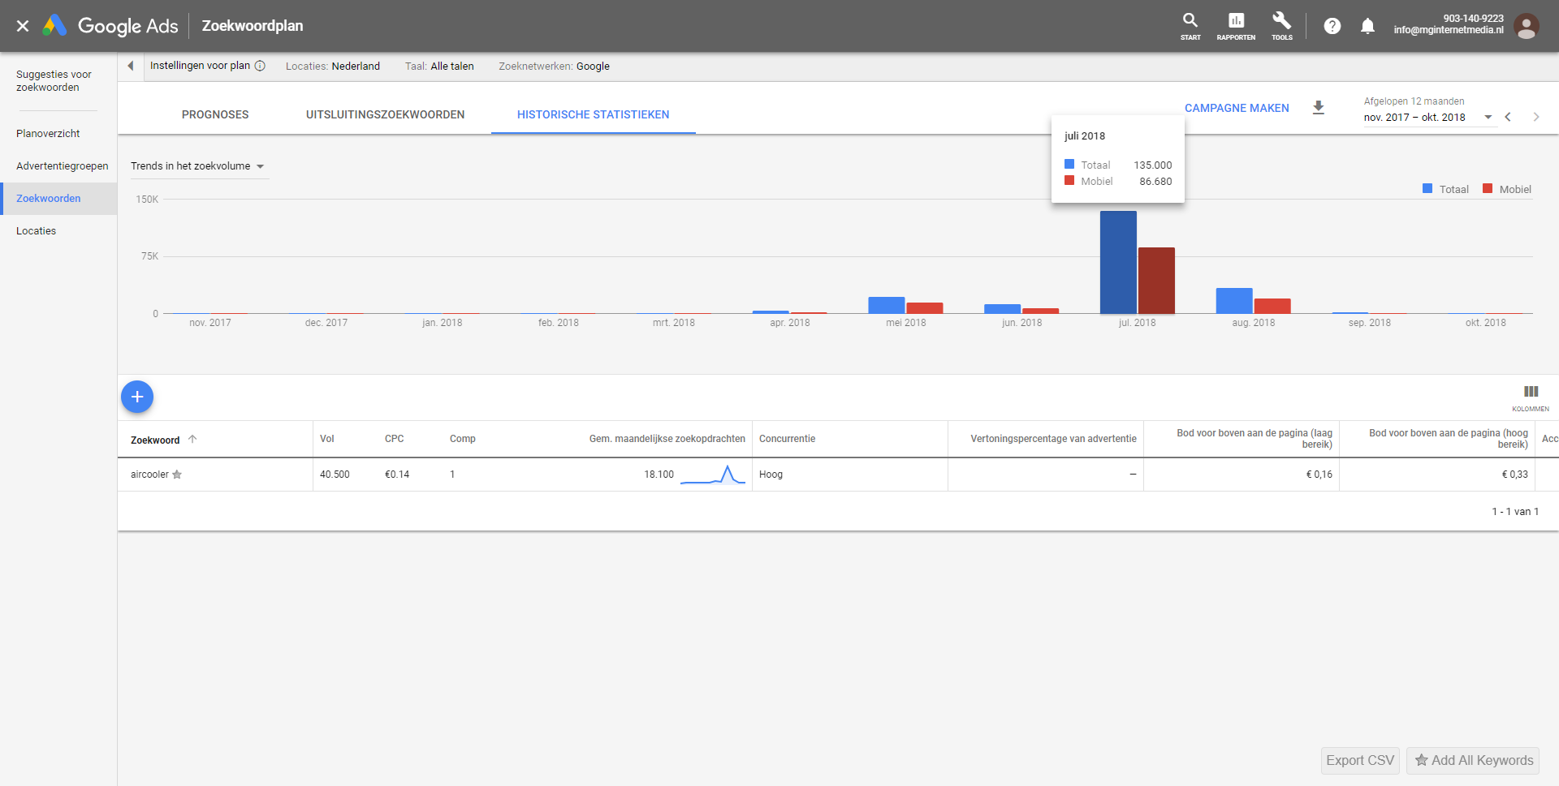Image resolution: width=1559 pixels, height=786 pixels.
Task: Add a keyword with the blue plus button
Action: tap(137, 397)
